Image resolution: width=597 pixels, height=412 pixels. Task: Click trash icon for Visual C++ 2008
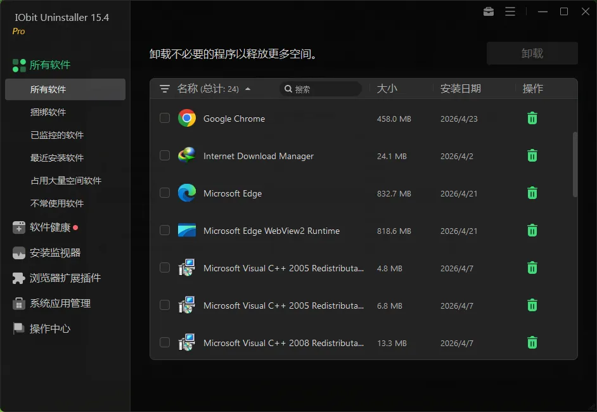click(x=532, y=342)
